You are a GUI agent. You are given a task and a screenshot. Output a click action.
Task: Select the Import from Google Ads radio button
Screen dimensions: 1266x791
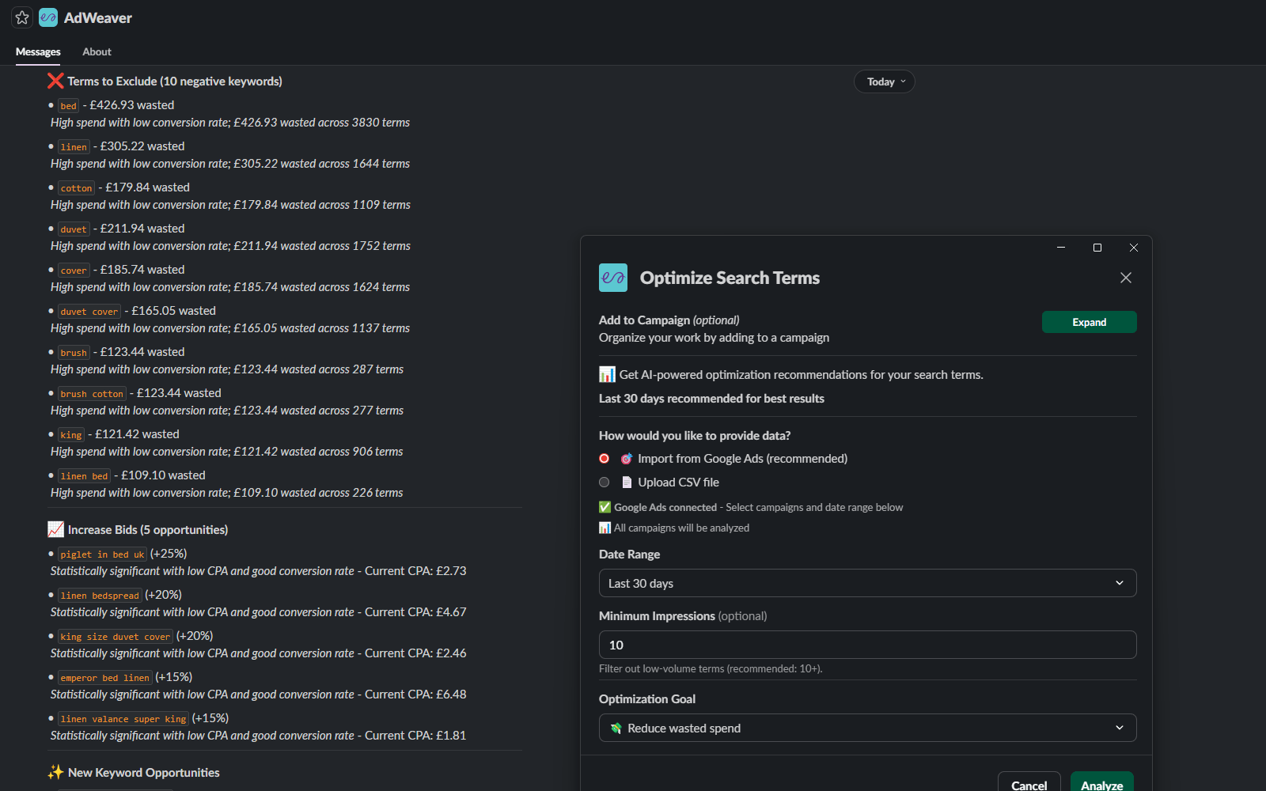pyautogui.click(x=604, y=458)
